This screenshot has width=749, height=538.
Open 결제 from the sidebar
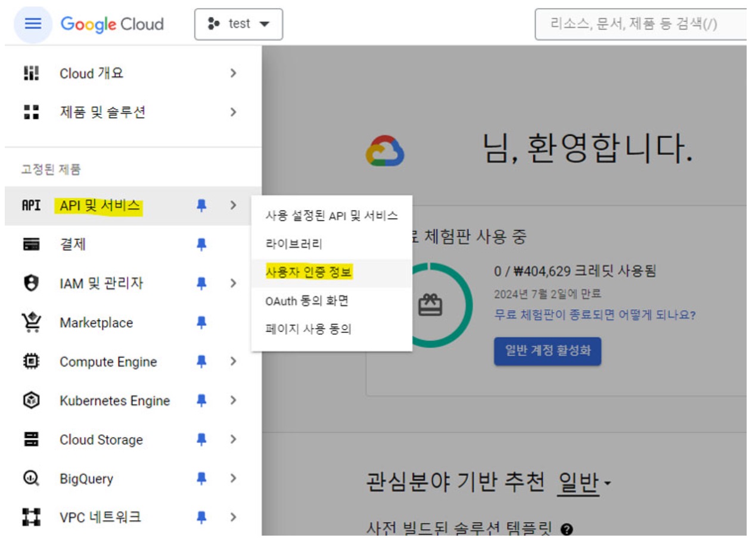coord(133,244)
